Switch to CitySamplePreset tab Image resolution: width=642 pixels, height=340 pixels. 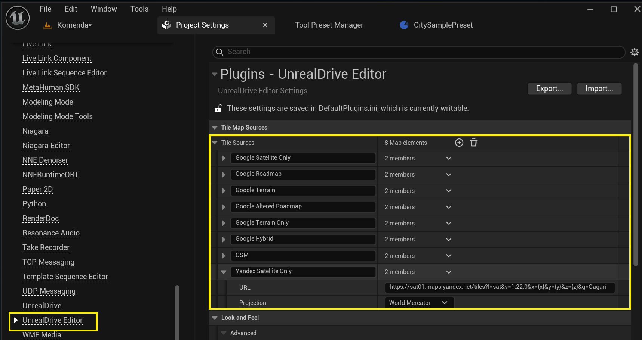(443, 25)
